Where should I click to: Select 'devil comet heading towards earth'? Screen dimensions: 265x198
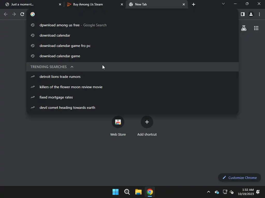[132, 108]
